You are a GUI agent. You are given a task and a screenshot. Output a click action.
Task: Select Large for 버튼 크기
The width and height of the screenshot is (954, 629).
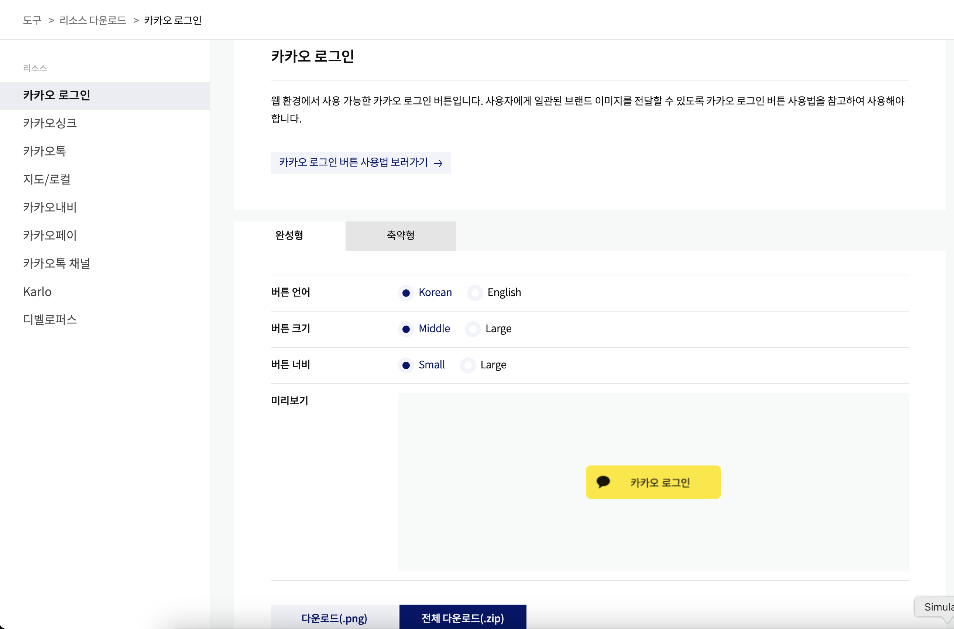[x=473, y=329]
